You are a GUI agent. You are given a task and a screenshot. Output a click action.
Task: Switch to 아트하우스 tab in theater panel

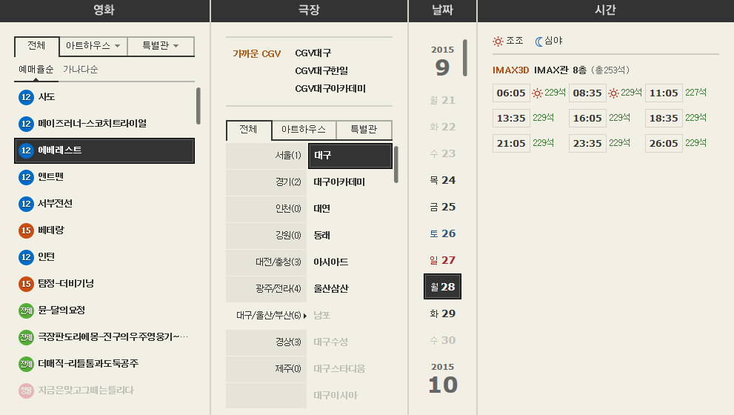click(x=304, y=130)
